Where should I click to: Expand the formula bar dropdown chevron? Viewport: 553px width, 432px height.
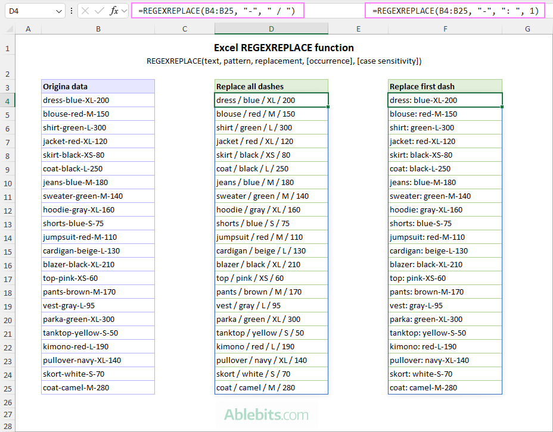[x=124, y=11]
